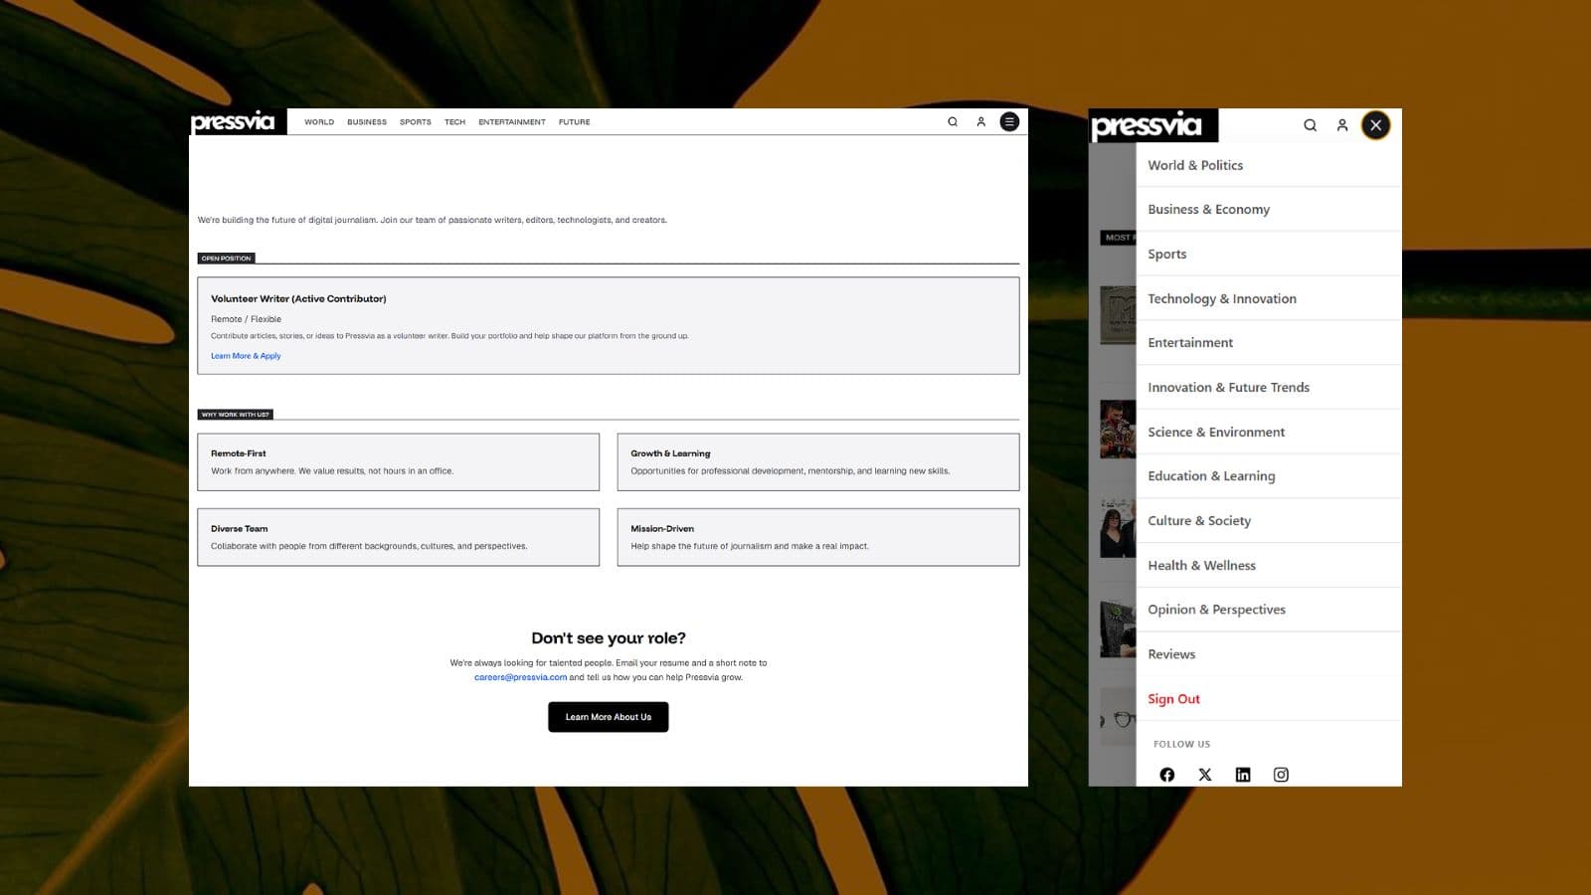Viewport: 1591px width, 895px height.
Task: Open the Facebook social icon
Action: coord(1167,775)
